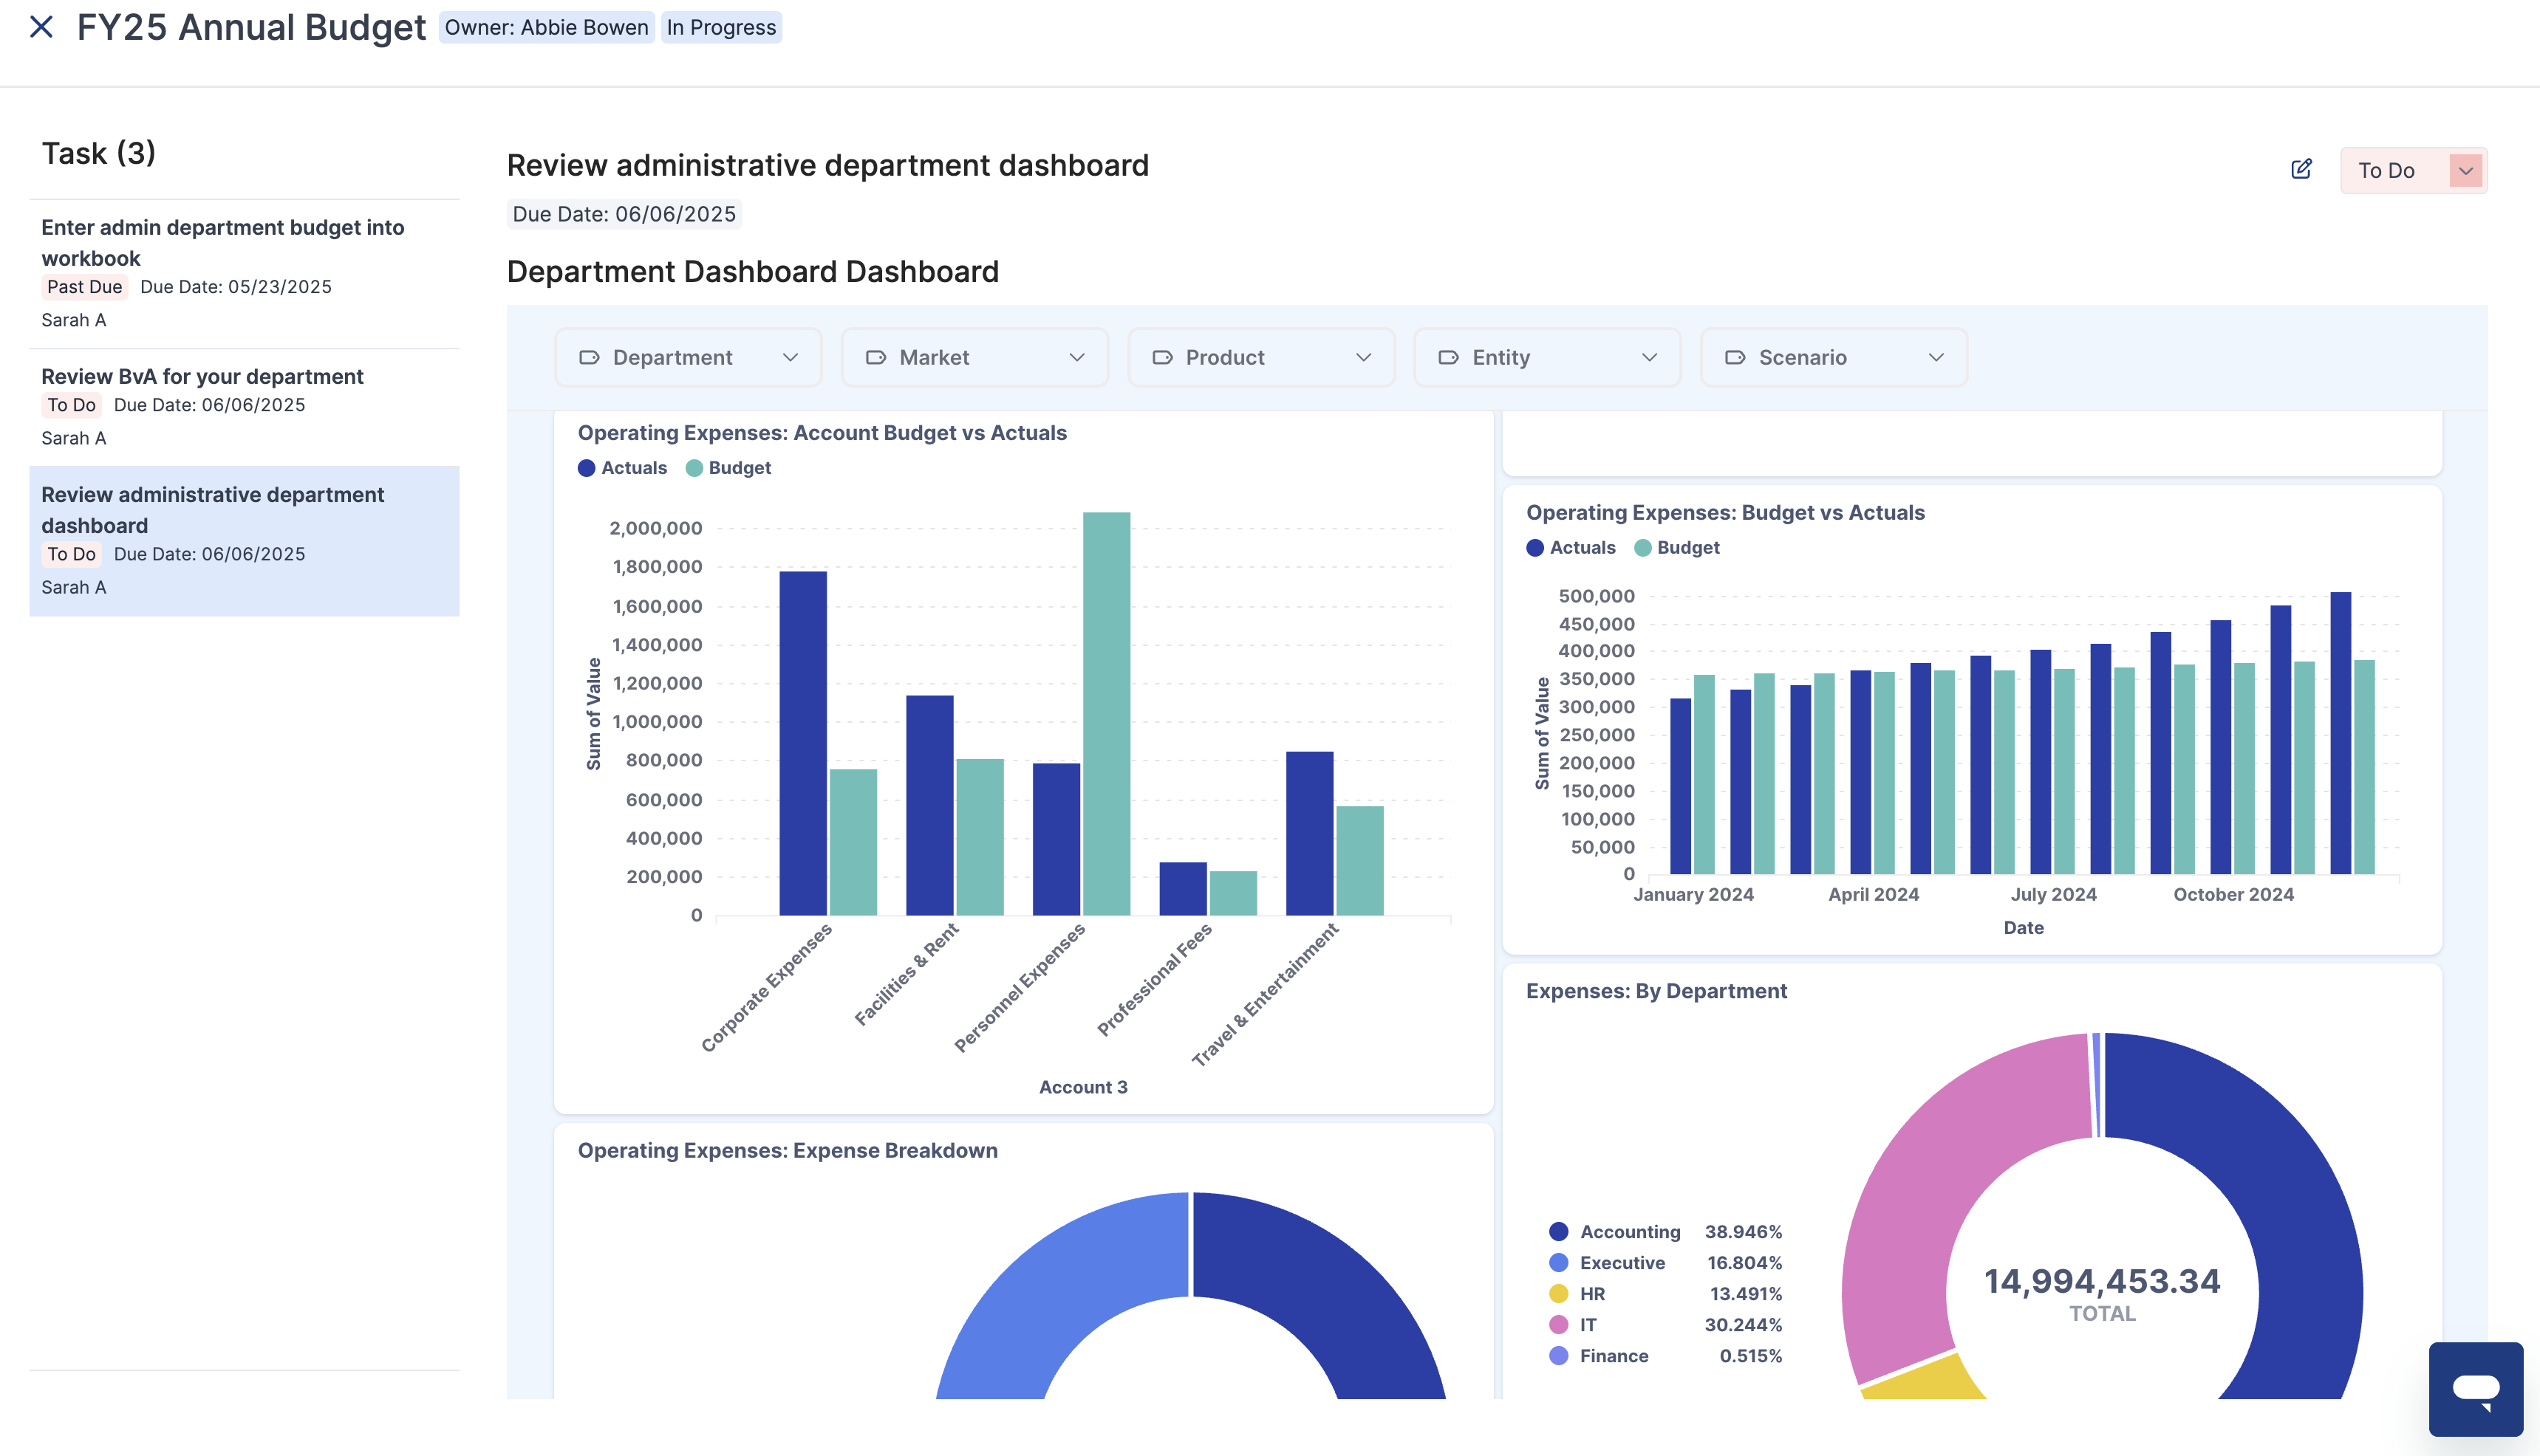Click Expenses: By Department chart title
2540x1456 pixels.
coord(1656,991)
